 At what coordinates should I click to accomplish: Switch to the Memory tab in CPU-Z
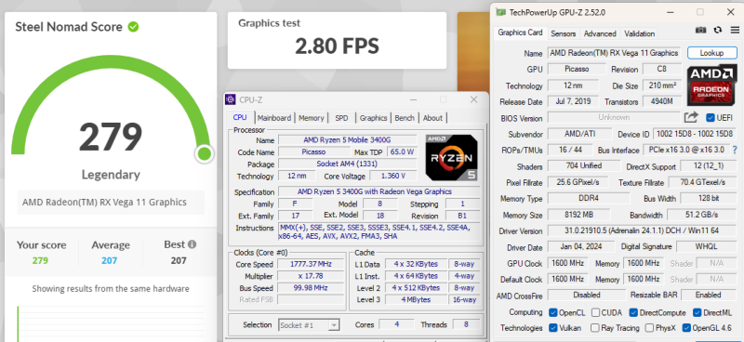click(x=312, y=118)
